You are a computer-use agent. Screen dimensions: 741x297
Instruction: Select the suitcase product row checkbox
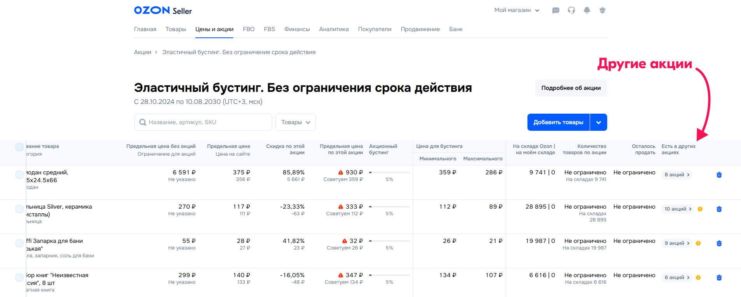click(x=19, y=175)
